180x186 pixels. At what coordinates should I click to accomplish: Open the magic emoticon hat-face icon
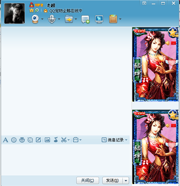[x=22, y=140]
